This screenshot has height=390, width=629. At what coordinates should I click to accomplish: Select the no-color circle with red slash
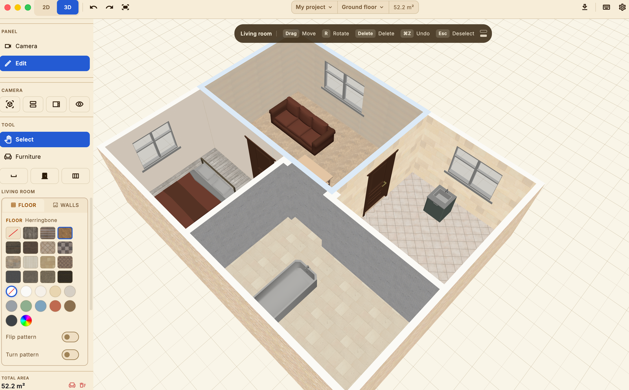point(11,291)
